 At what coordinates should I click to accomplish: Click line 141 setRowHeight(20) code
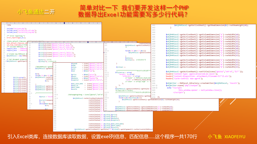[211, 25]
